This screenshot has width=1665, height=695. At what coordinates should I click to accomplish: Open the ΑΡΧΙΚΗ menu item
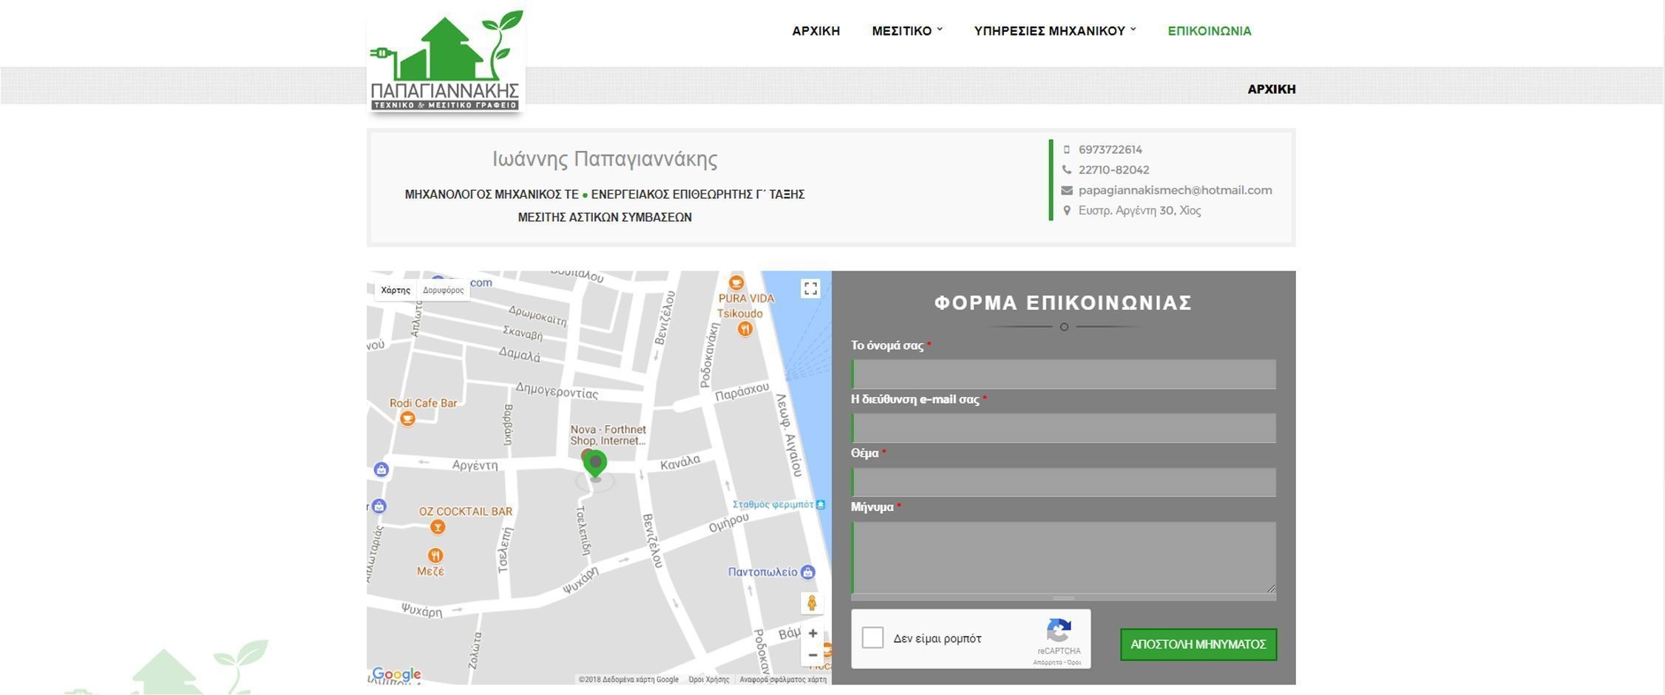[816, 31]
